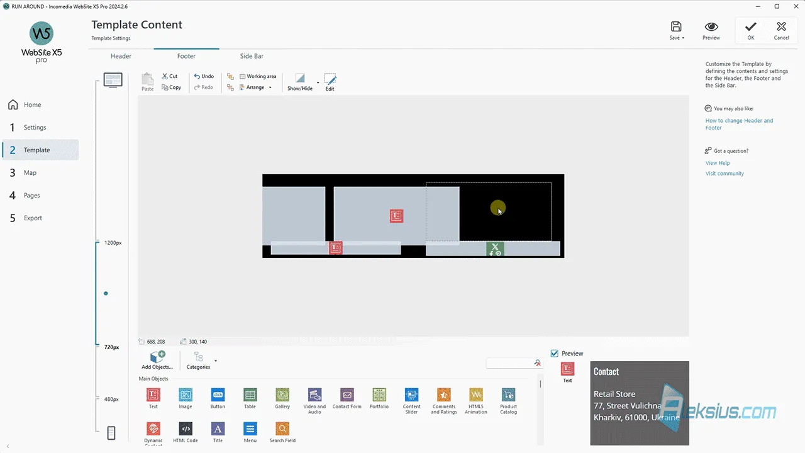Open the Save dropdown
This screenshot has height=453, width=805.
click(677, 30)
